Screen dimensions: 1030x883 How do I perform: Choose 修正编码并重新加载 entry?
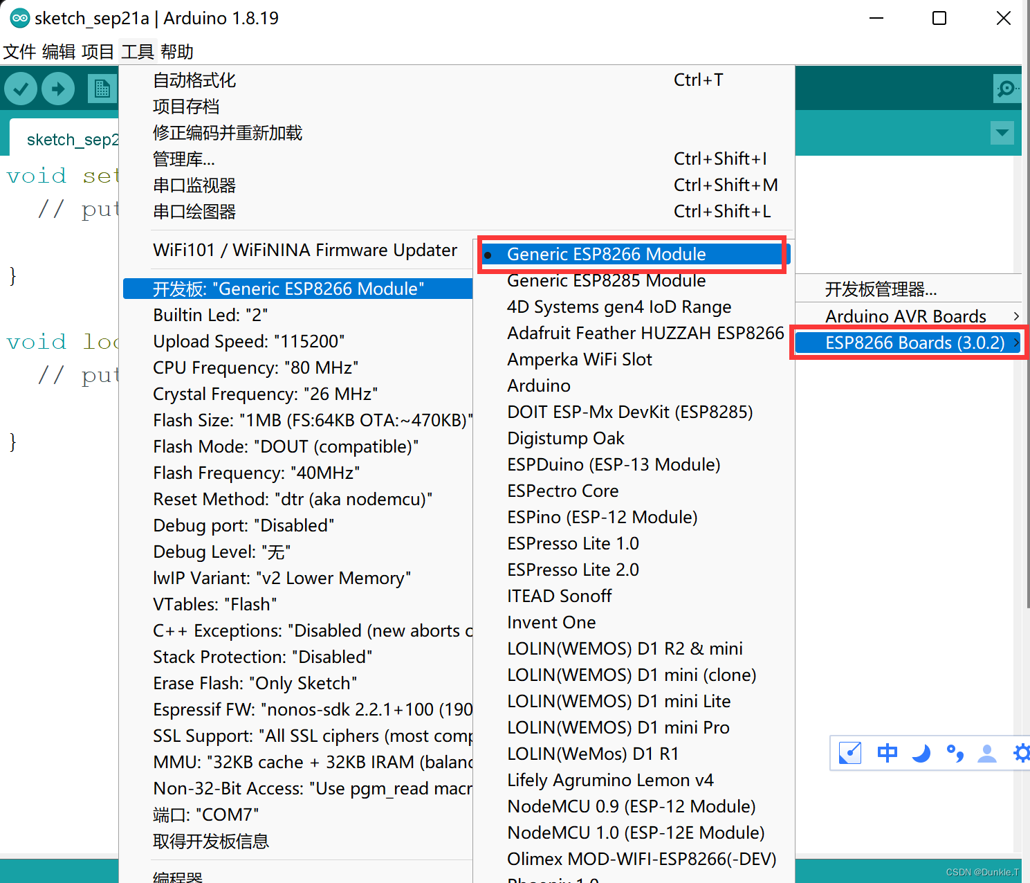(457, 133)
